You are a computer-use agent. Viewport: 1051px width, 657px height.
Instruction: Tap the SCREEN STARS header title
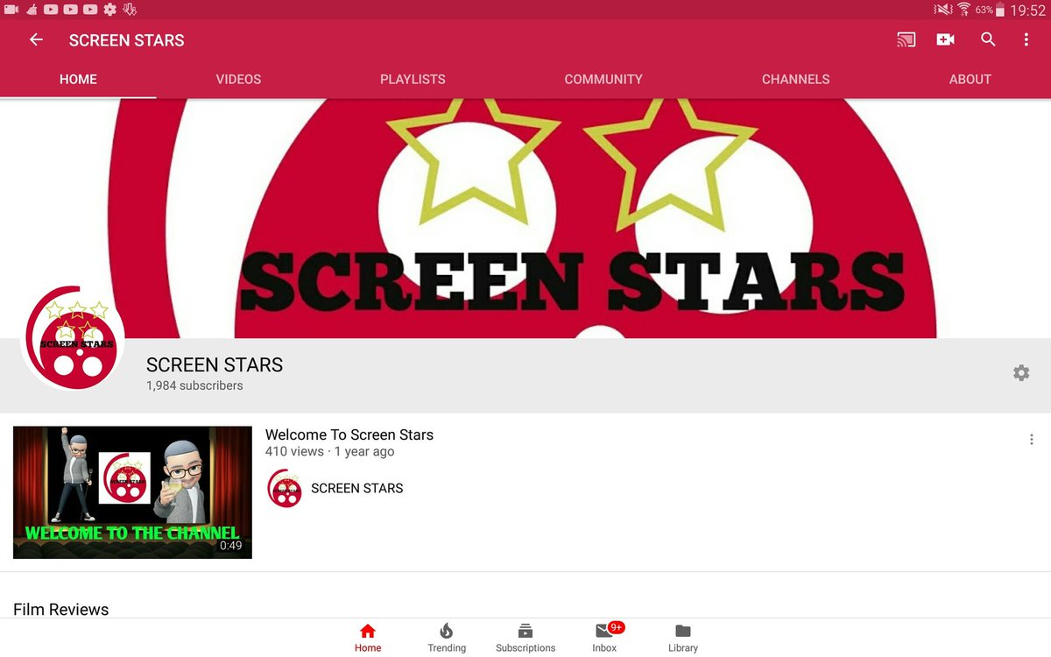[127, 40]
